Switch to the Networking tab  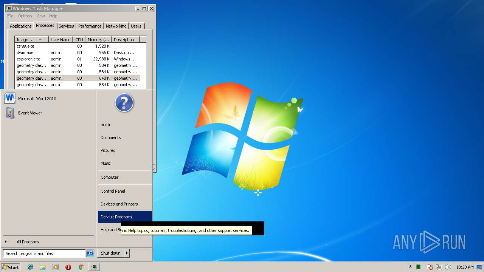[x=116, y=26]
